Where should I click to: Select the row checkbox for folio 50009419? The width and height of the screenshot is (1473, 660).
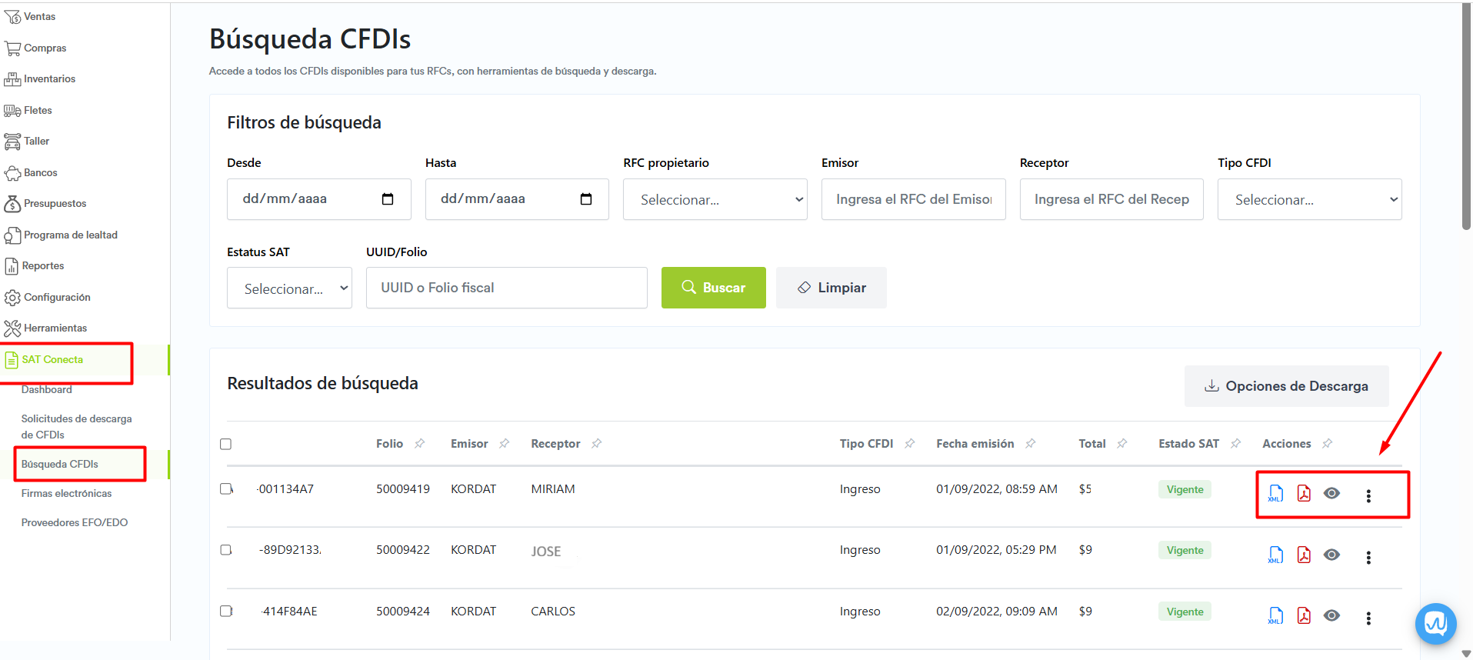click(225, 489)
